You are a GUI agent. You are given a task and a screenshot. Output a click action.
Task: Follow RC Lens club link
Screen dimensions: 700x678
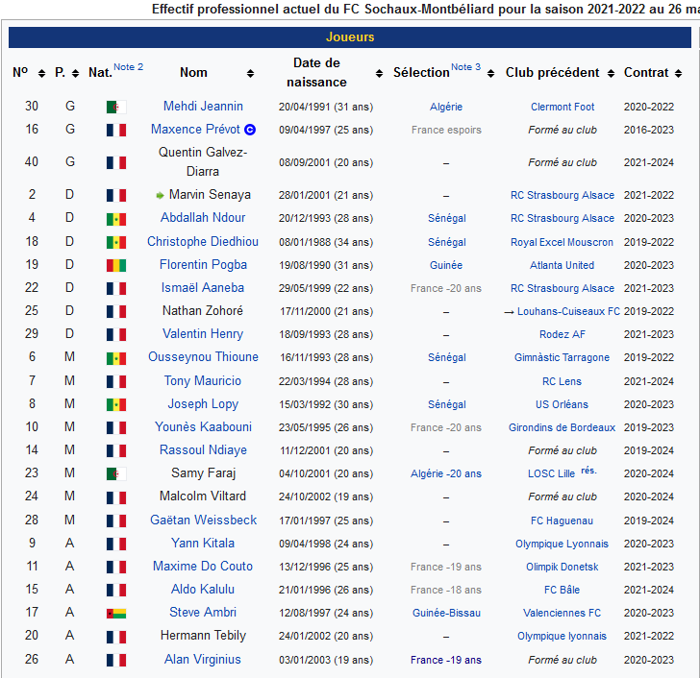562,381
